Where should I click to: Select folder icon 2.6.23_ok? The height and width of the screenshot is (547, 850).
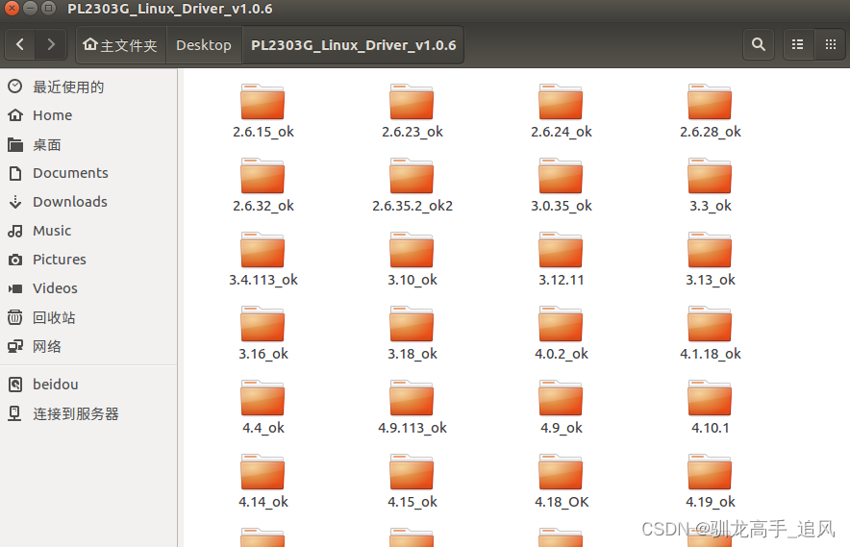pyautogui.click(x=412, y=102)
